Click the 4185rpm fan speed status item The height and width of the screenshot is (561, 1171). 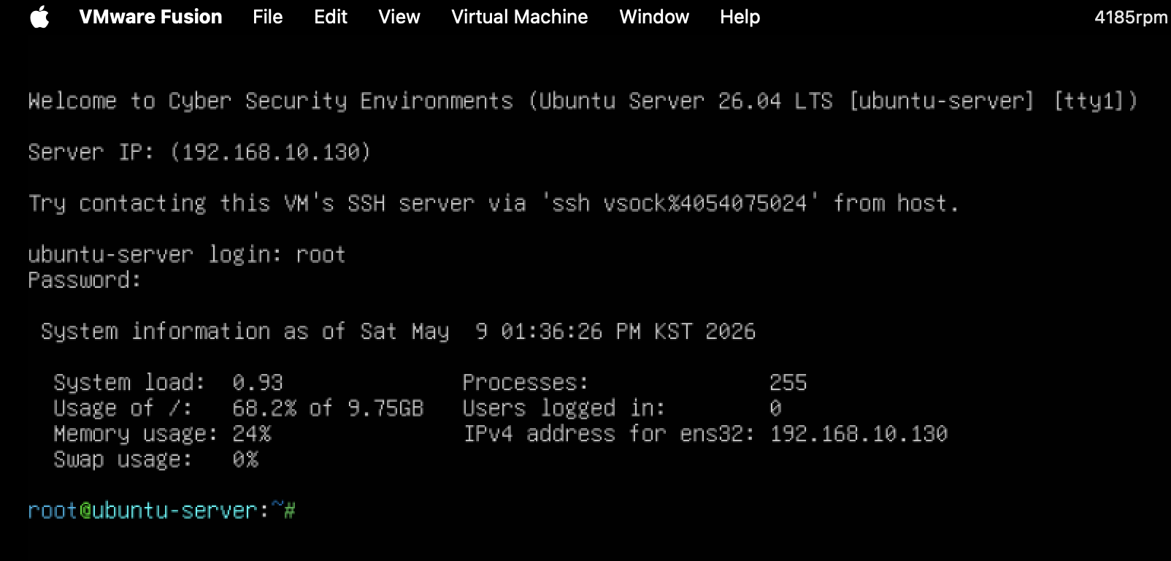(x=1131, y=18)
